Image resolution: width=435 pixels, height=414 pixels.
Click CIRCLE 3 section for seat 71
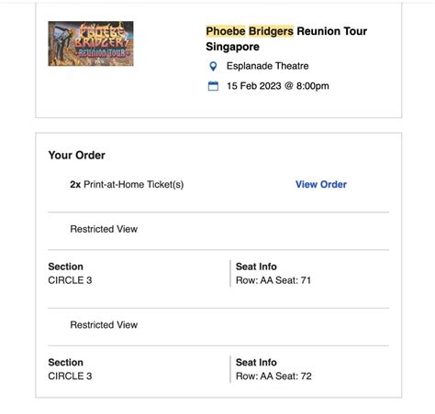click(x=70, y=280)
